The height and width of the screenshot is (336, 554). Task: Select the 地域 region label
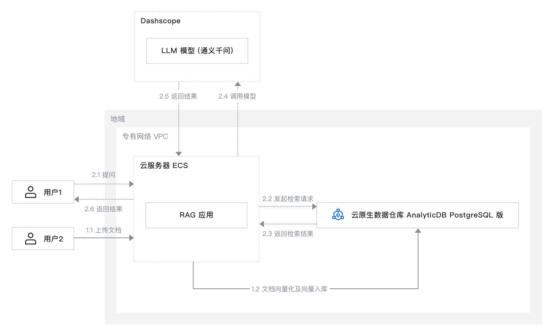coord(118,119)
